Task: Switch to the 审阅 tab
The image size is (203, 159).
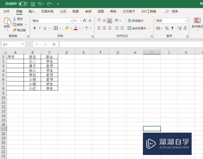Action: [88, 11]
